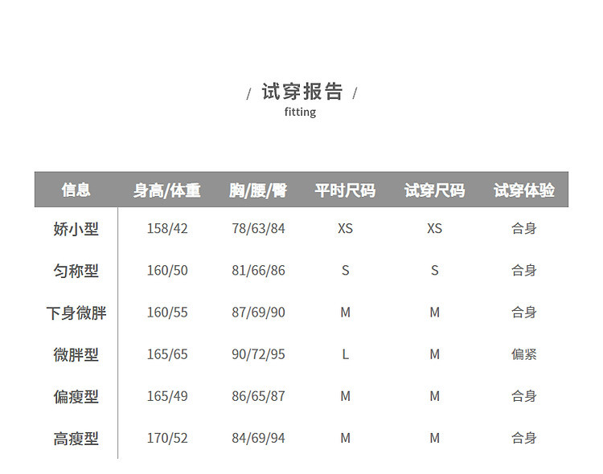Select the 身高/体重 column header
This screenshot has height=474, width=603.
(x=167, y=190)
